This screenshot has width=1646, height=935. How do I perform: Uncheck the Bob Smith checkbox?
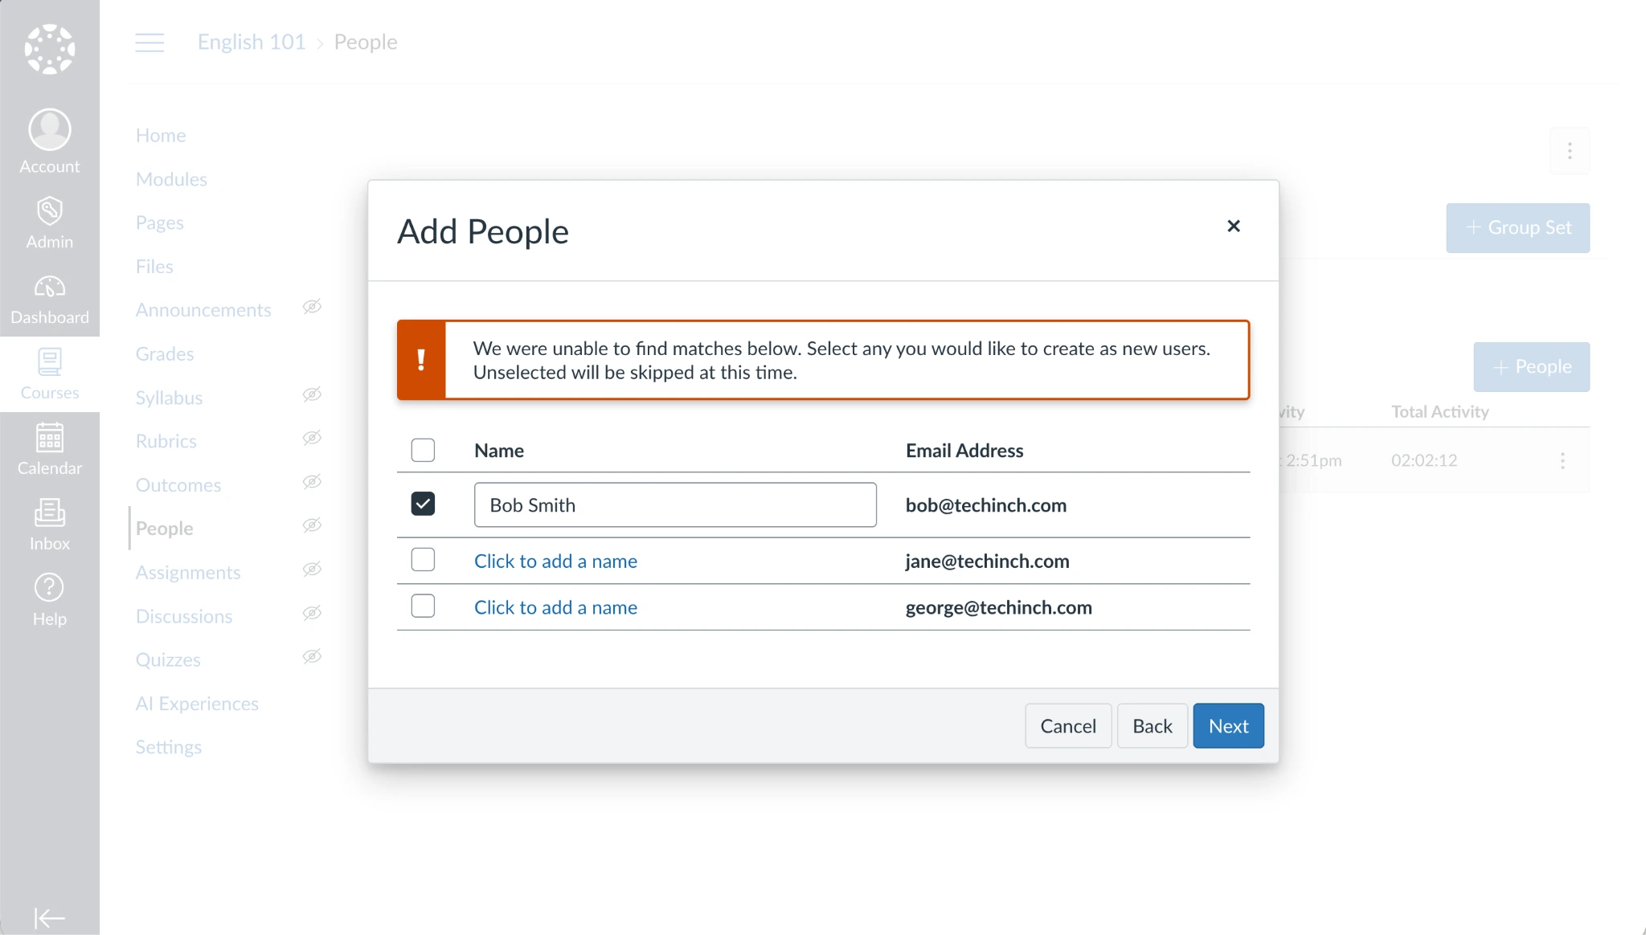point(423,504)
